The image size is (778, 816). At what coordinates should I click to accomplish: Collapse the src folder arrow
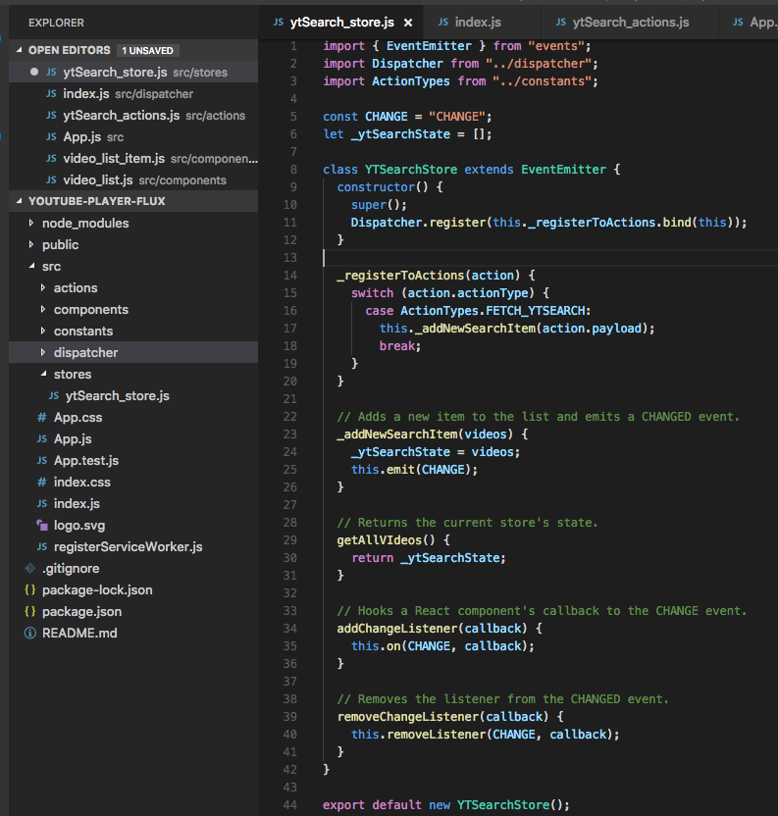pyautogui.click(x=31, y=266)
